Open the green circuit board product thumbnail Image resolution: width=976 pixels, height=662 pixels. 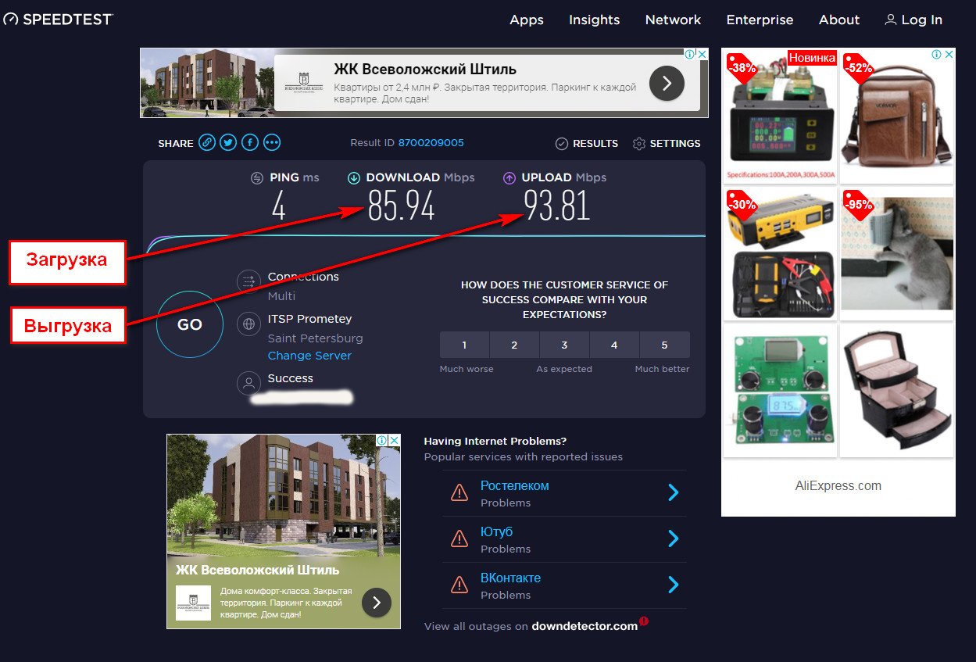coord(780,390)
